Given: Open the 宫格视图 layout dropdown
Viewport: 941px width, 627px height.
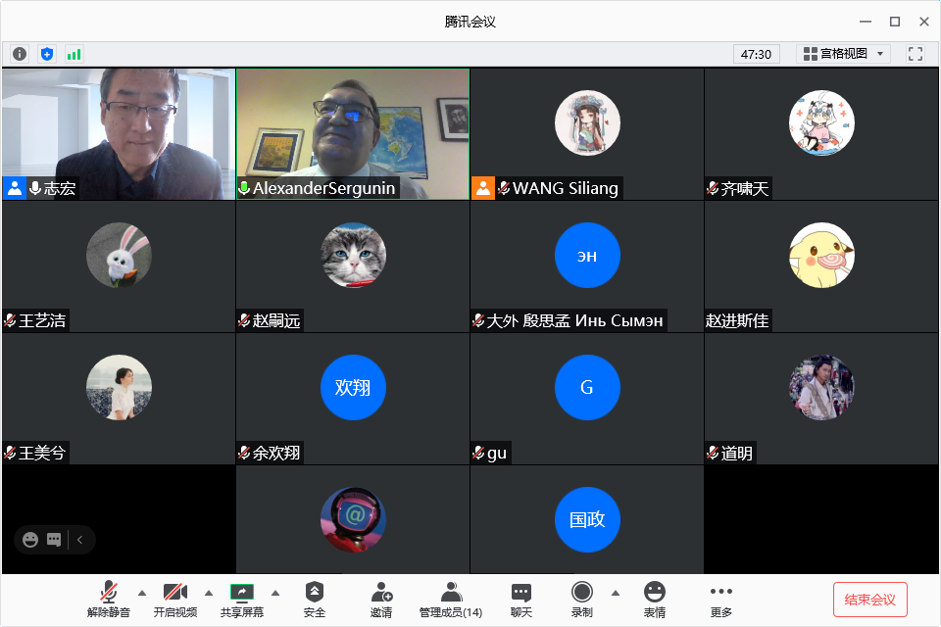Looking at the screenshot, I should pyautogui.click(x=842, y=54).
